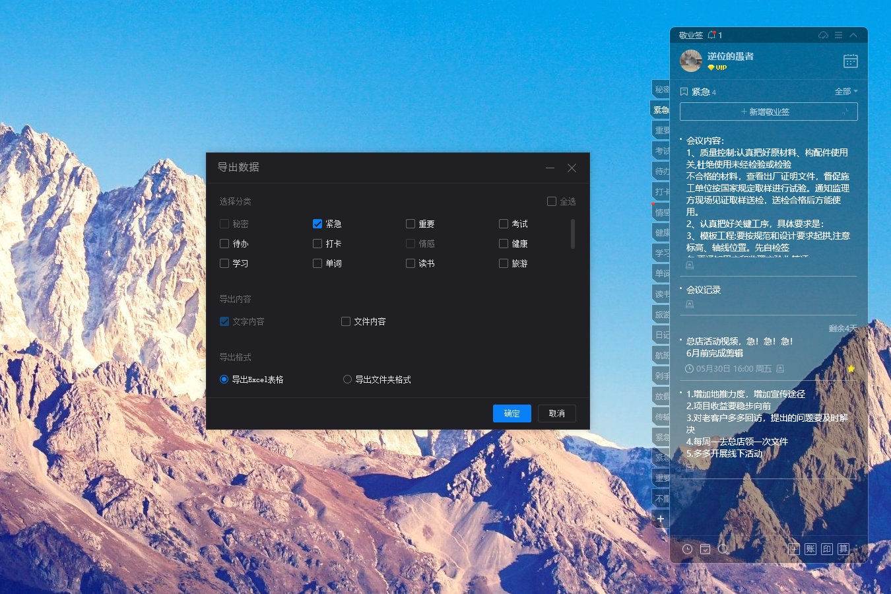Click the search magnifier icon
Viewport: 891px width, 594px height.
(x=723, y=549)
